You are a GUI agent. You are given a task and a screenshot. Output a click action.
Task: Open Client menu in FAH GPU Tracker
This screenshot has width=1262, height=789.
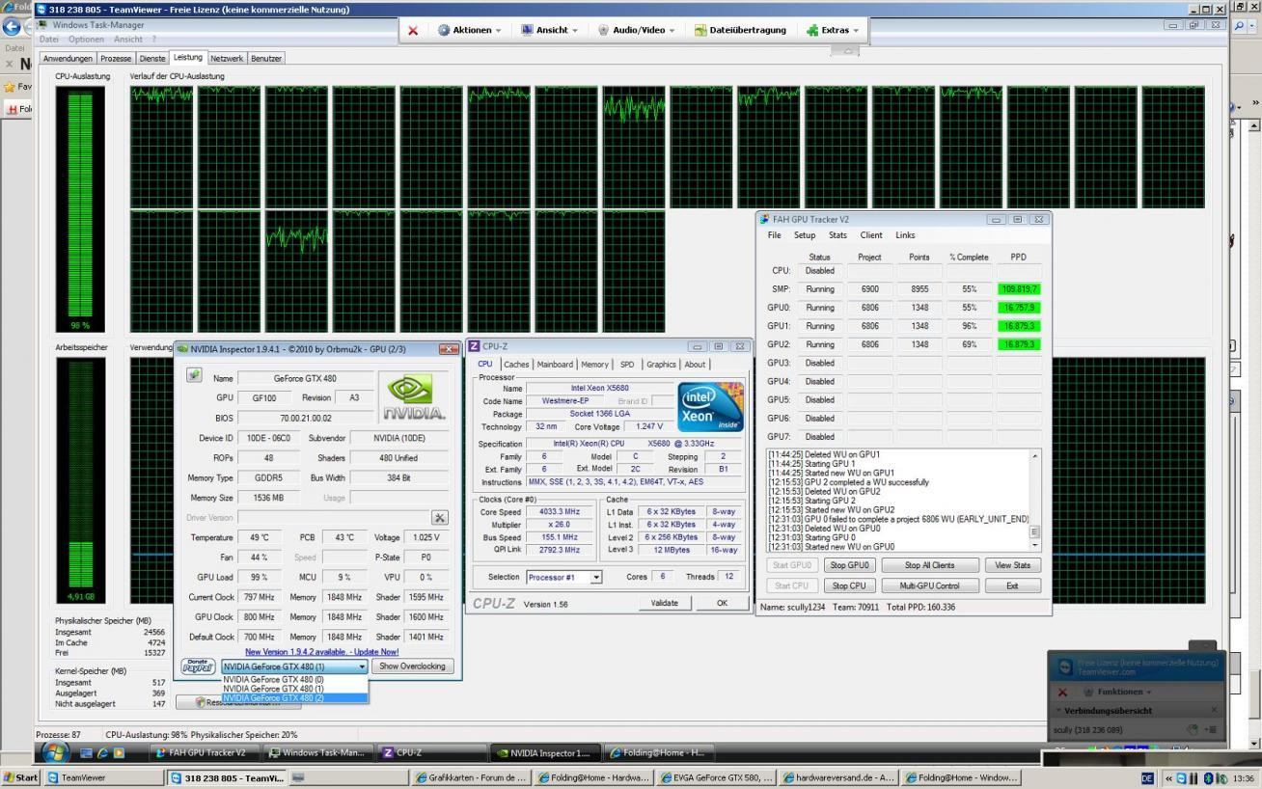point(871,235)
